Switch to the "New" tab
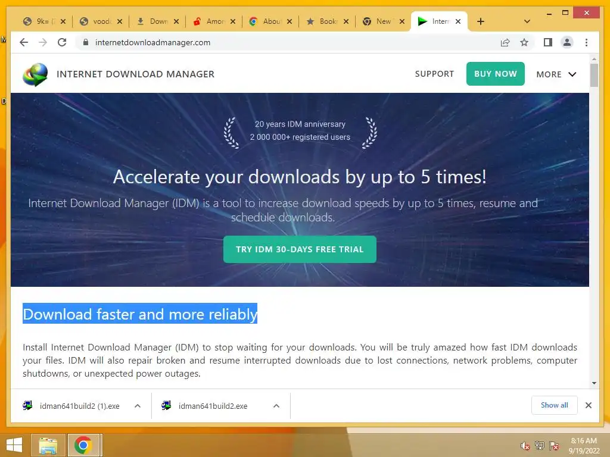 point(379,21)
